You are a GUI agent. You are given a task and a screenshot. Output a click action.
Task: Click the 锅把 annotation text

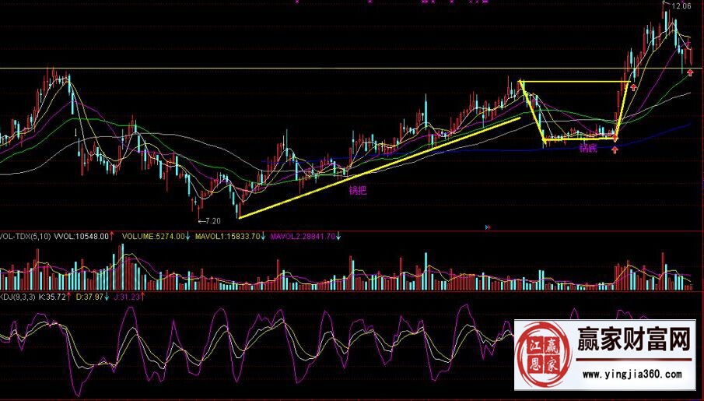(356, 189)
